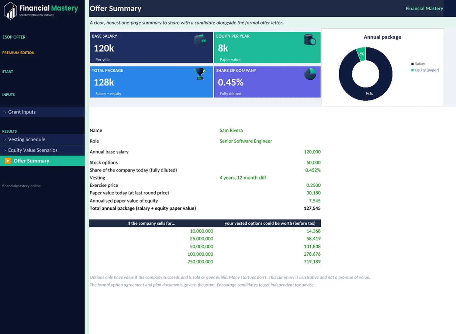
Task: Click the Total Package 128k value
Action: click(x=104, y=82)
